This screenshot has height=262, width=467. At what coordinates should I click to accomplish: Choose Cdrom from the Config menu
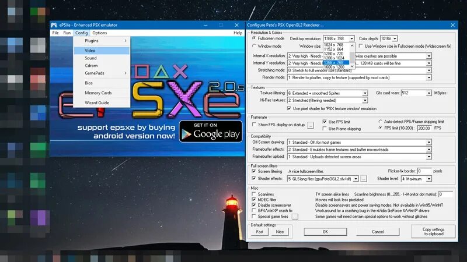click(102, 65)
